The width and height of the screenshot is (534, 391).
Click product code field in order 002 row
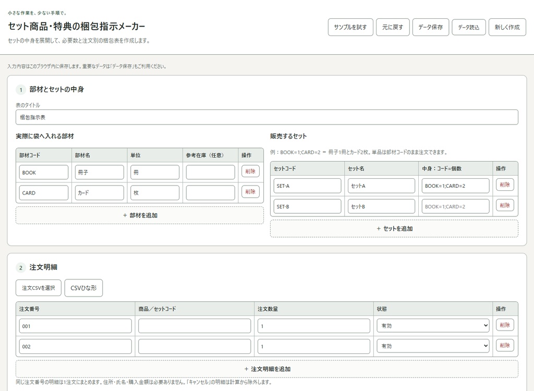[x=195, y=346]
